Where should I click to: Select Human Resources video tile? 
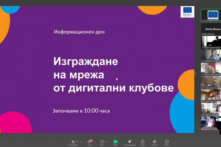point(211,16)
